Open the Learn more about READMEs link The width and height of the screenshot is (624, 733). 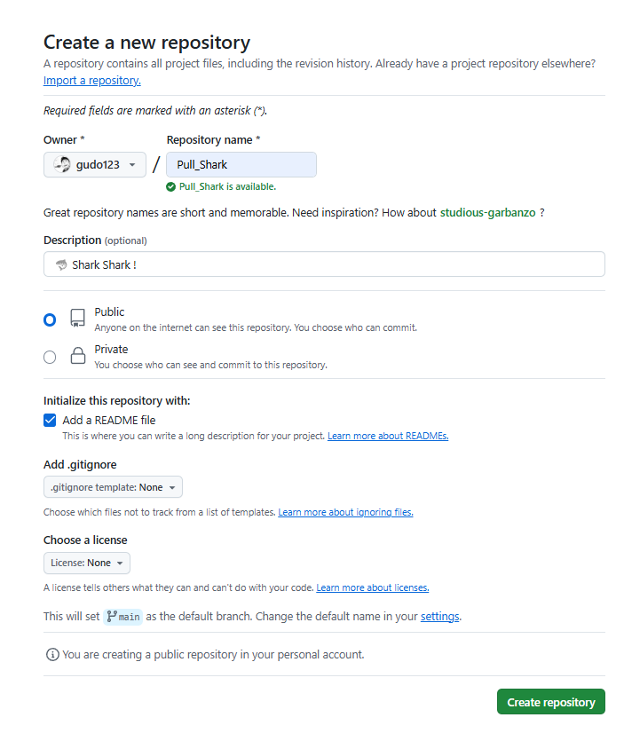(x=388, y=437)
